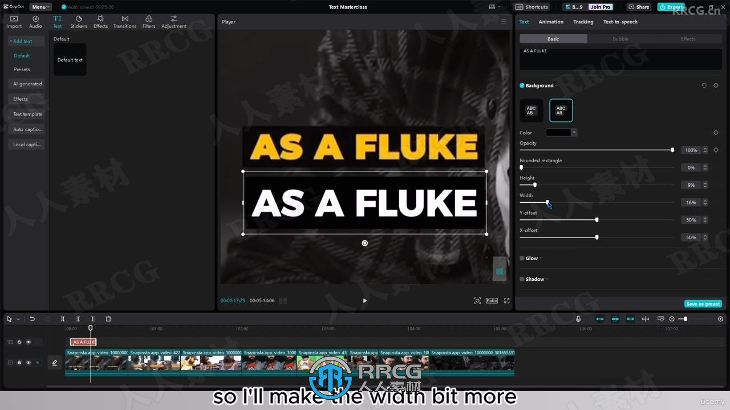Open the background color dropdown
Viewport: 730px width, 410px height.
tap(574, 133)
